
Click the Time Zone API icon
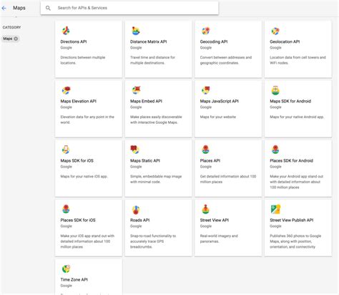[x=66, y=269]
